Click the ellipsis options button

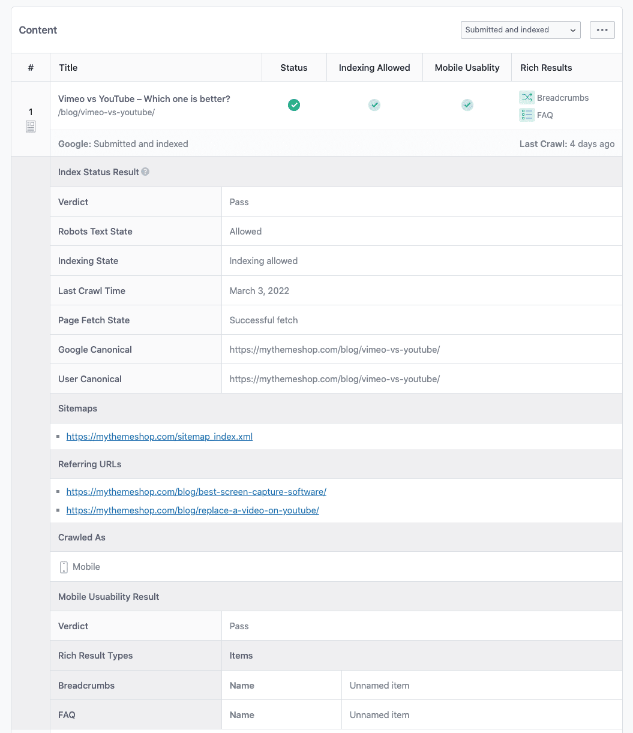tap(602, 29)
